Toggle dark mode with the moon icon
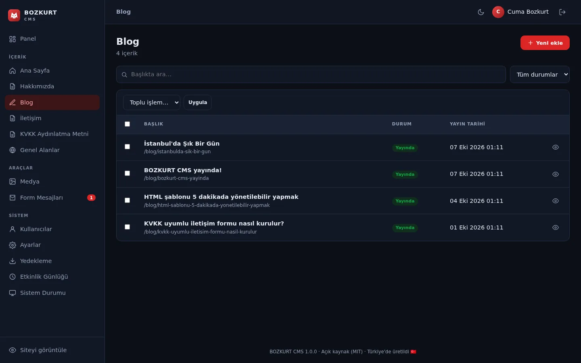581x363 pixels. [481, 12]
